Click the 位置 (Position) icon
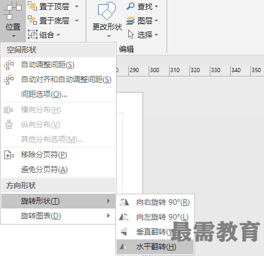Screen dimensions: 264x256 13,11
